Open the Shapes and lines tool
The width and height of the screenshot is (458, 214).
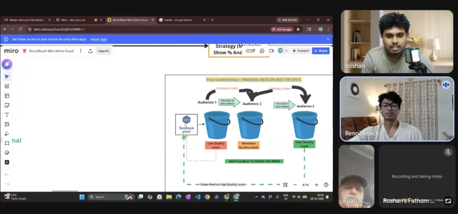[7, 124]
